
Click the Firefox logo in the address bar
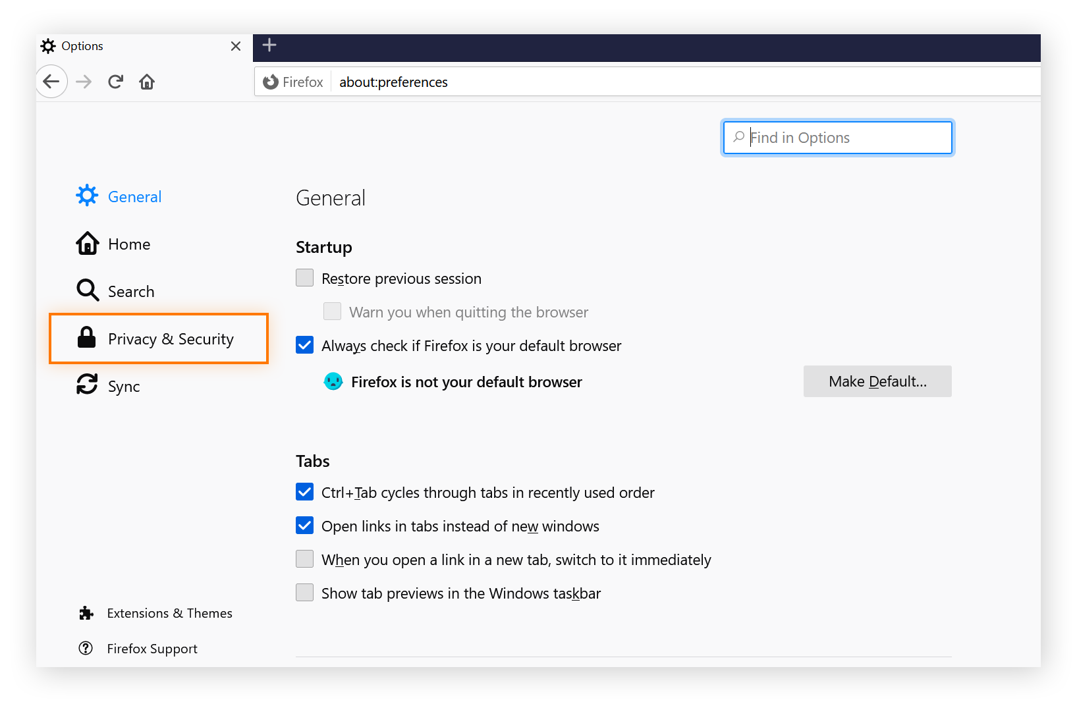pos(269,82)
